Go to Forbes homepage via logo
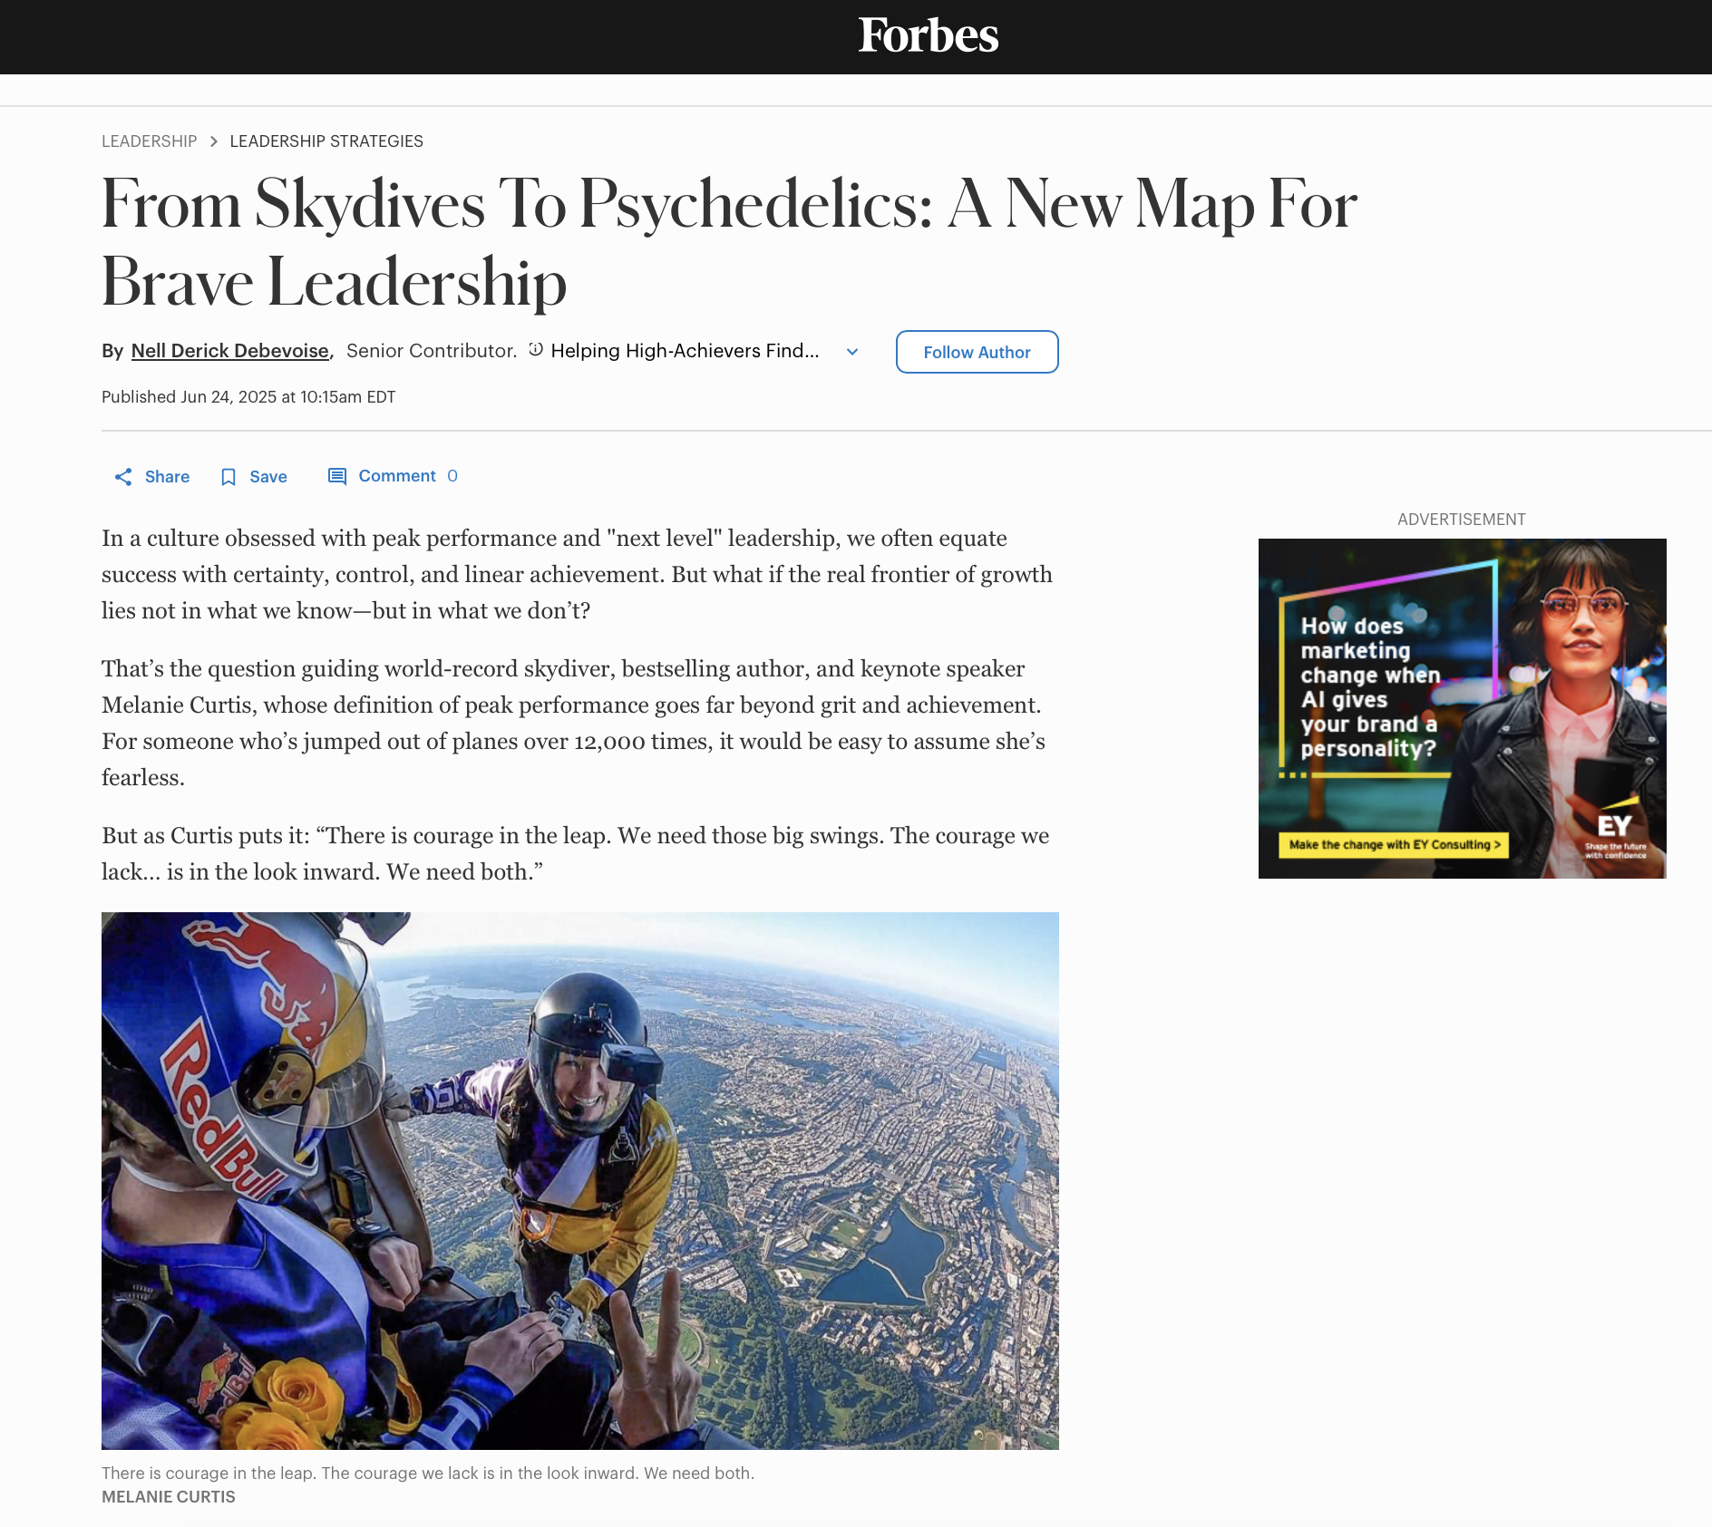 click(x=929, y=36)
